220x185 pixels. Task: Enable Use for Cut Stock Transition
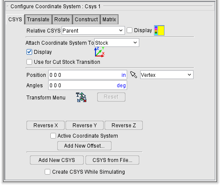(x=29, y=62)
